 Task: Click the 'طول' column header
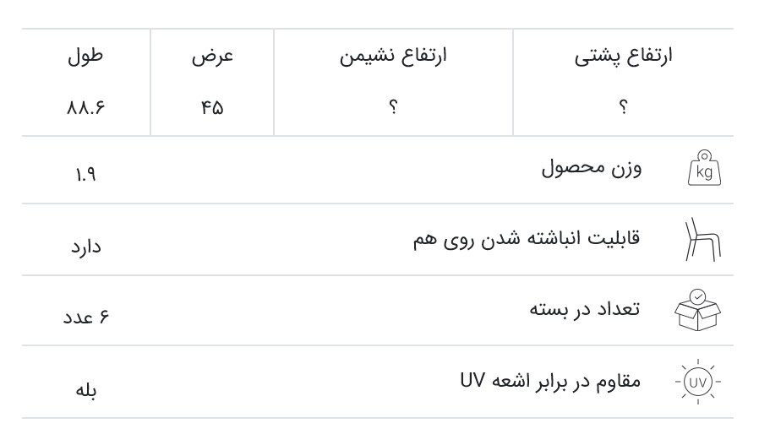tap(87, 56)
